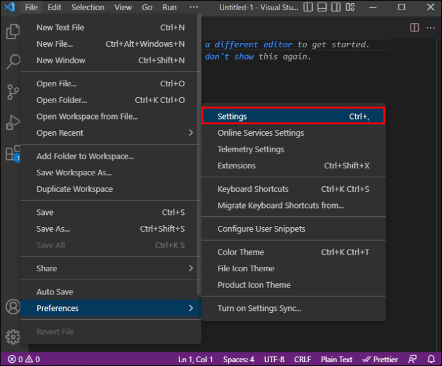Open the File menu
This screenshot has height=366, width=442.
tap(31, 7)
